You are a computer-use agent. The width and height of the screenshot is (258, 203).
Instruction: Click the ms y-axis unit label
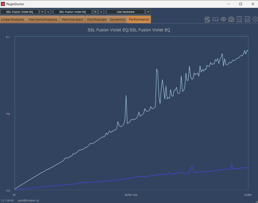[x=8, y=114]
